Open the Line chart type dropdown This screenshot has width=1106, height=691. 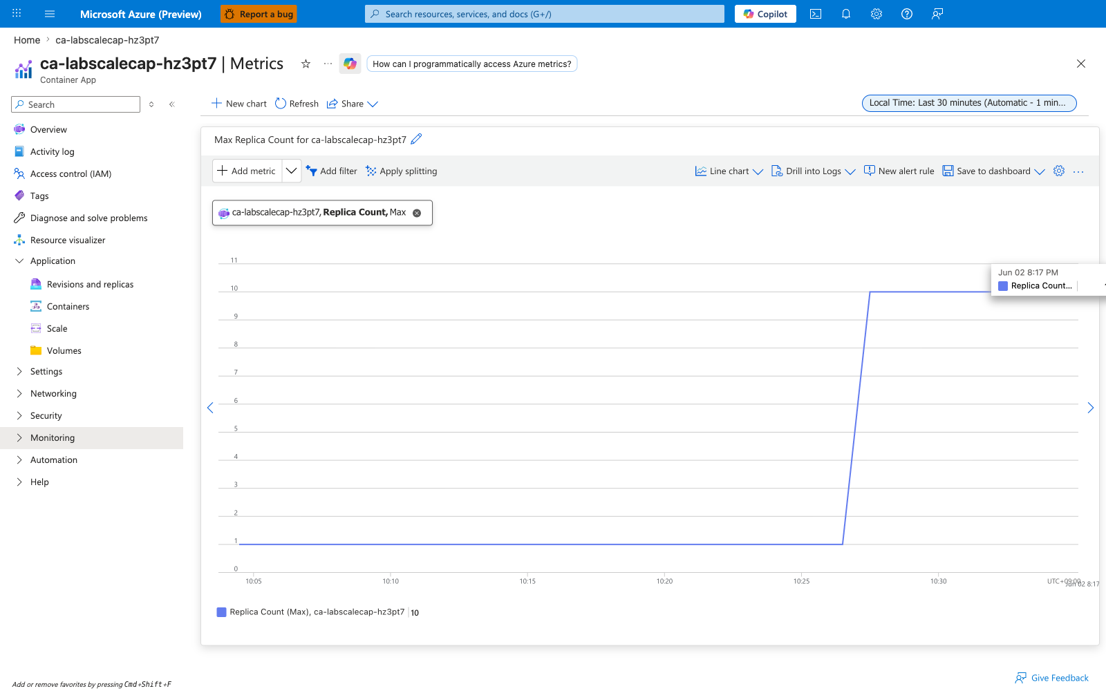click(x=729, y=171)
